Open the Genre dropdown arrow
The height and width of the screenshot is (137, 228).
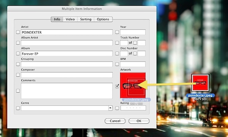coord(110,108)
